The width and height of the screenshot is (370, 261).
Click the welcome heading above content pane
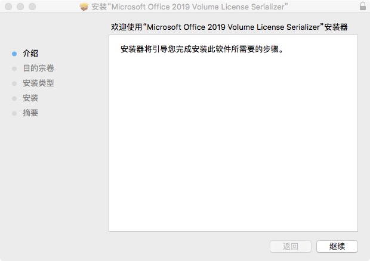pyautogui.click(x=229, y=27)
